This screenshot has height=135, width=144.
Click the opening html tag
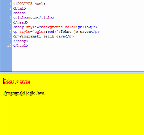[x=19, y=8]
